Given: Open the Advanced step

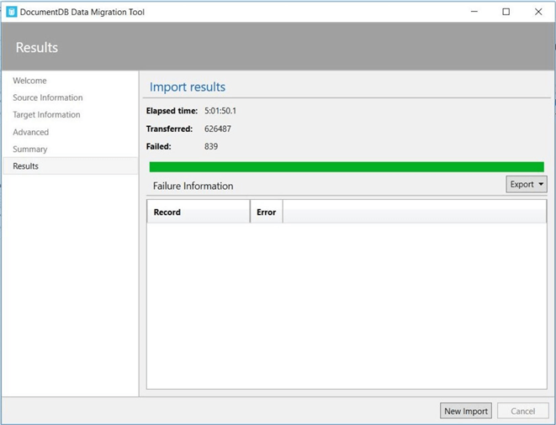Looking at the screenshot, I should [x=31, y=132].
